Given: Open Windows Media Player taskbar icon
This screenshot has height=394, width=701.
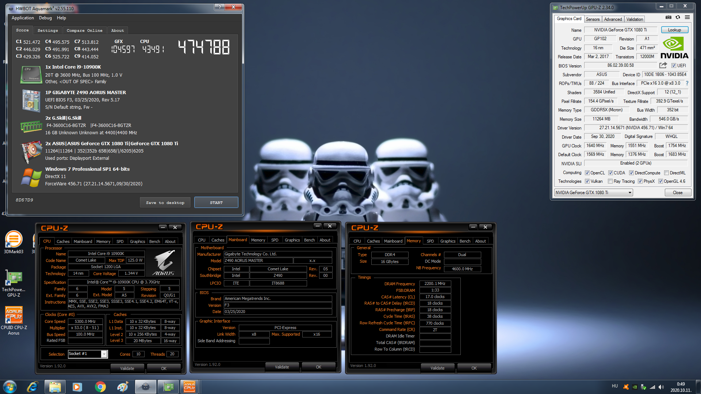Looking at the screenshot, I should pos(77,387).
